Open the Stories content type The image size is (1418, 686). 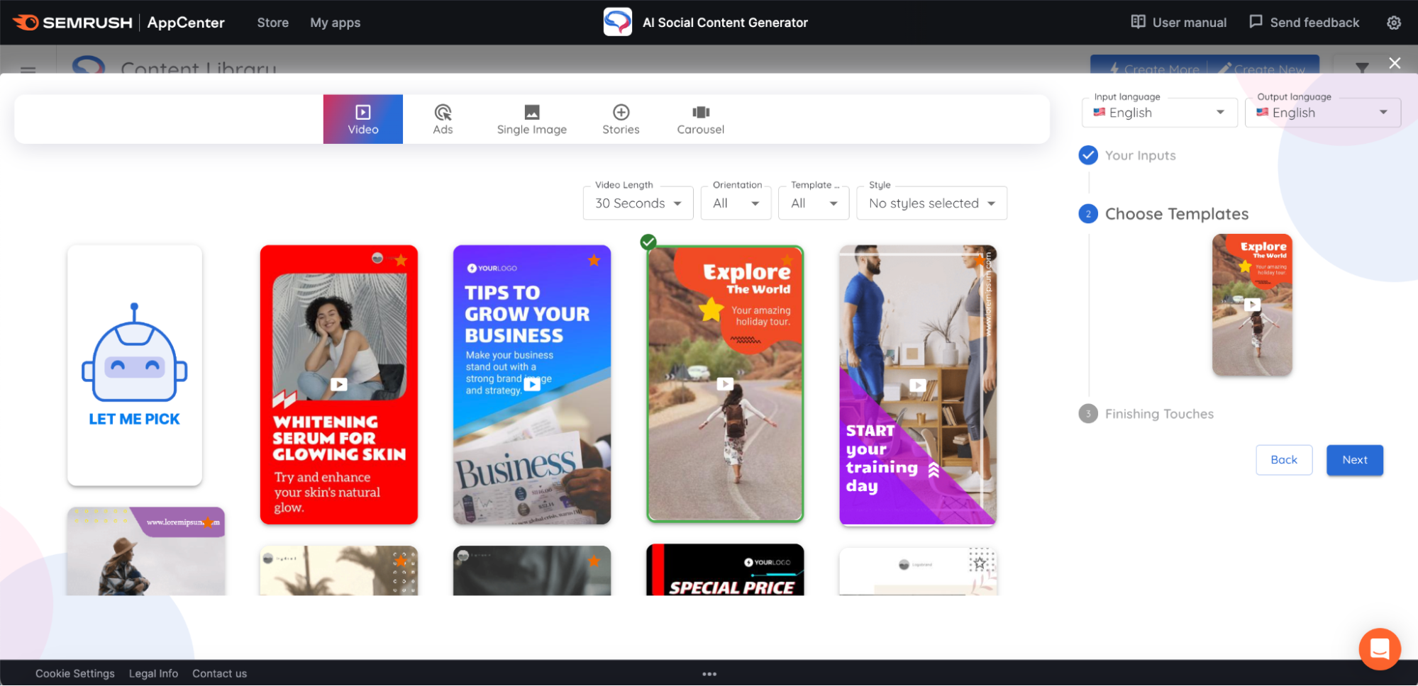click(x=620, y=118)
